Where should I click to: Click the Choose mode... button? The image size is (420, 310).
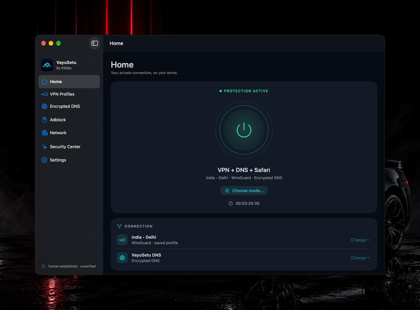[244, 191]
